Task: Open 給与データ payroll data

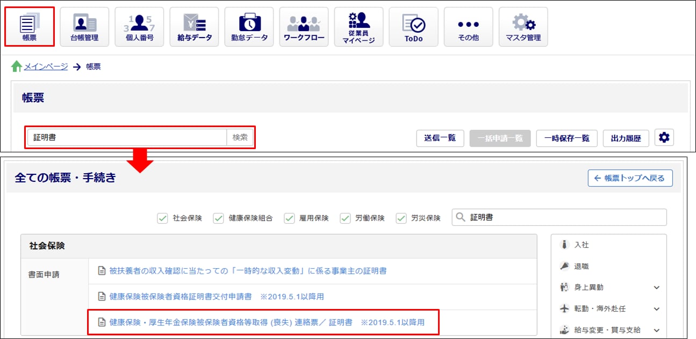Action: (194, 26)
